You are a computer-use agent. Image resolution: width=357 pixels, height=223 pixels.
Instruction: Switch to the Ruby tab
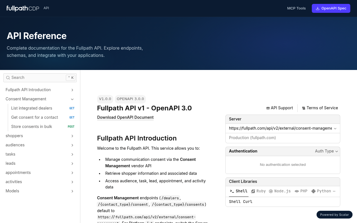click(258, 191)
